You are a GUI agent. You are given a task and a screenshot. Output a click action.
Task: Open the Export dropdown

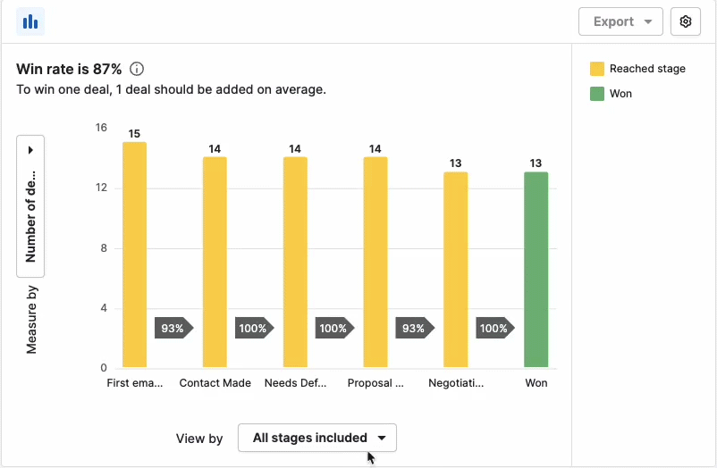[620, 21]
